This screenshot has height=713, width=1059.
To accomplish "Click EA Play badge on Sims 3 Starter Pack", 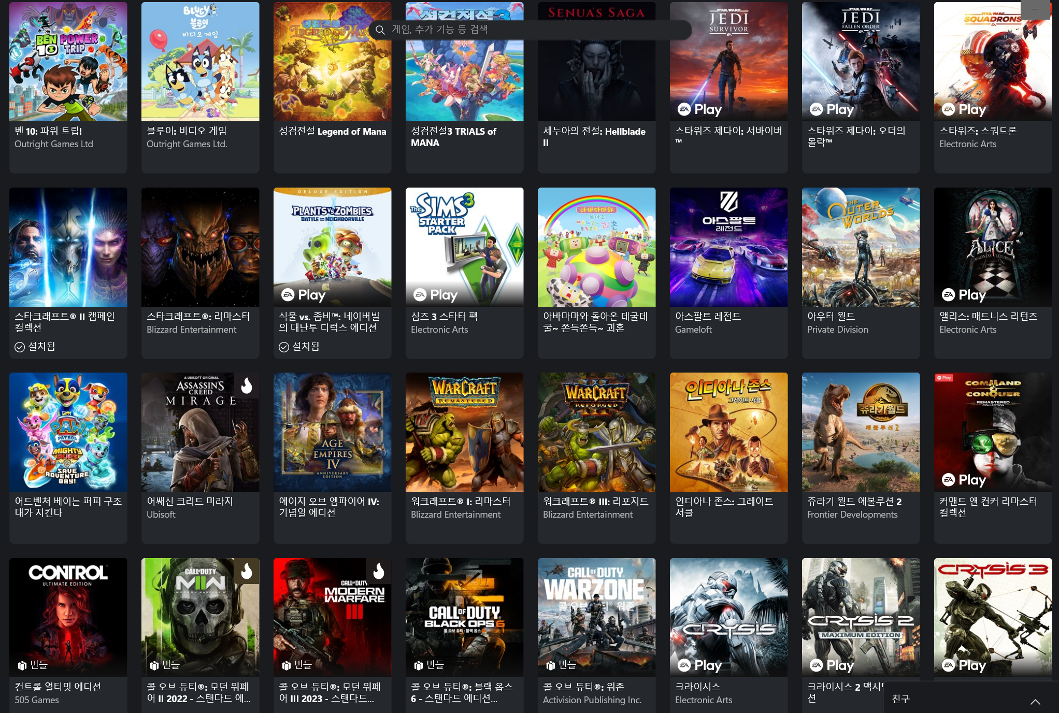I will pos(435,295).
